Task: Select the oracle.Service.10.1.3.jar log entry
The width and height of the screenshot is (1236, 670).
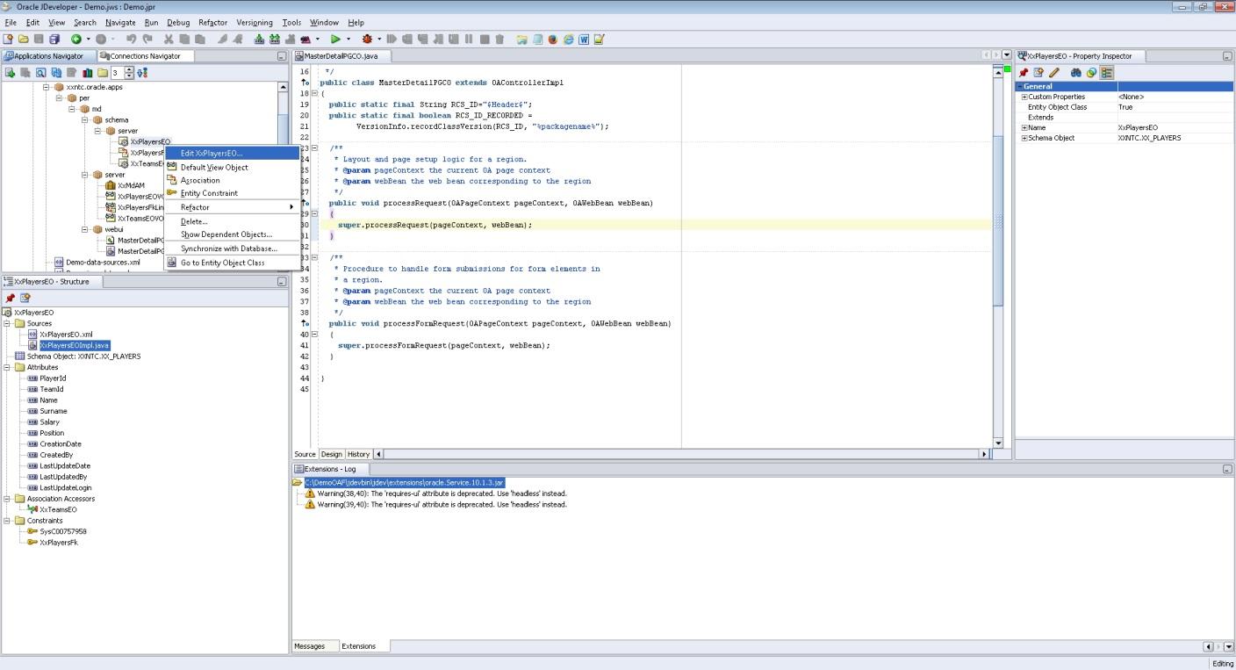Action: click(405, 482)
